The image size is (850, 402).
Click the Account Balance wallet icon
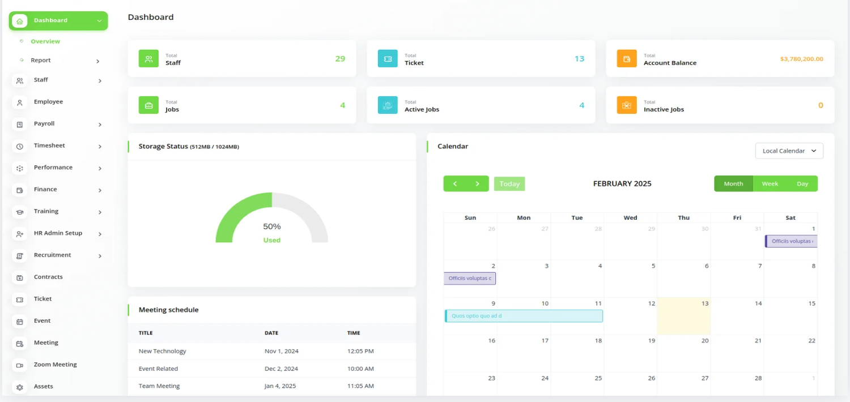point(627,59)
